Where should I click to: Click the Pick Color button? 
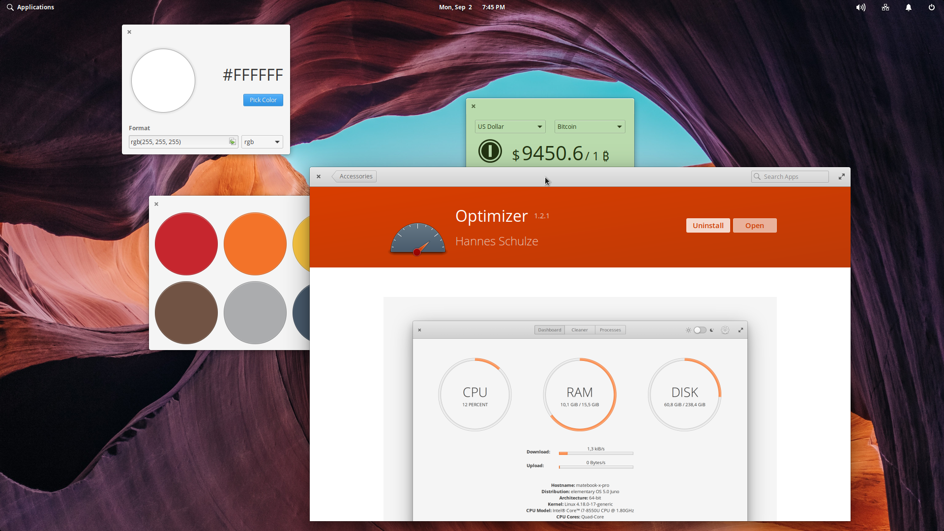click(x=263, y=100)
